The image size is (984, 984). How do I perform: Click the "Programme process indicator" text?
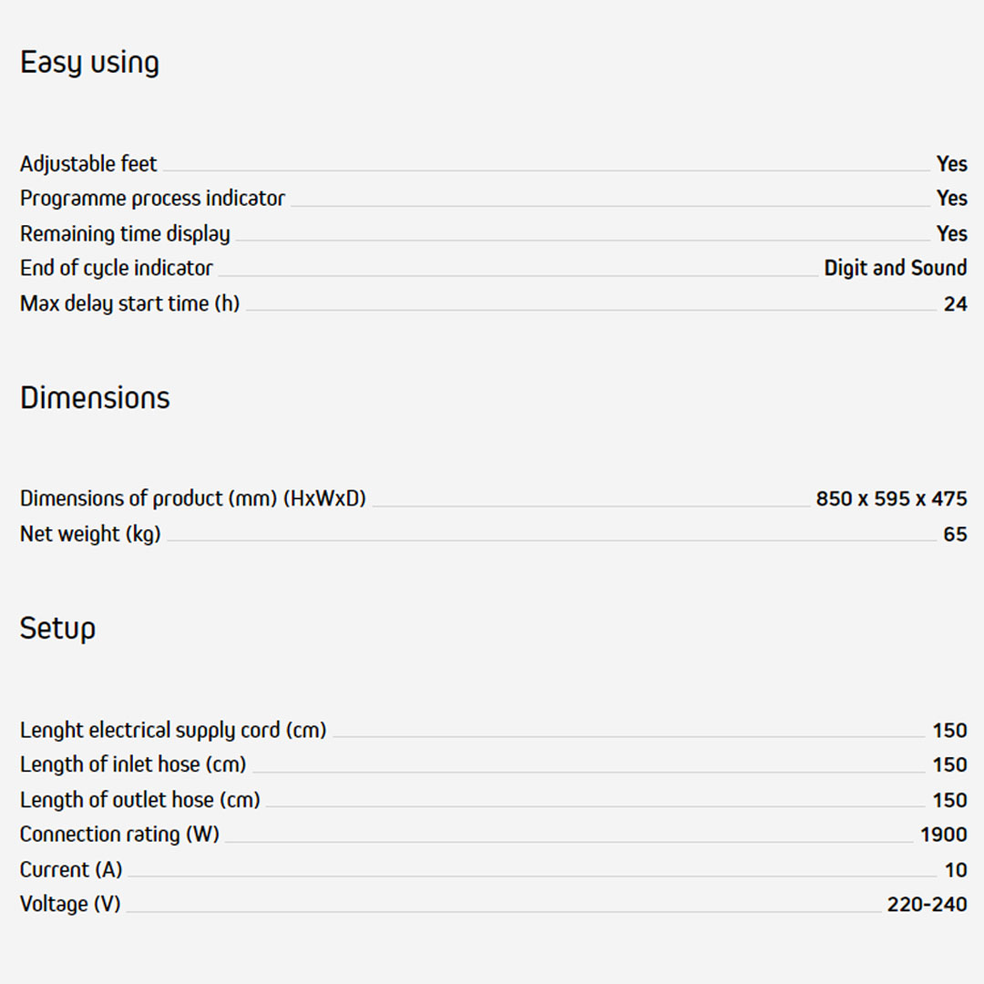point(152,199)
